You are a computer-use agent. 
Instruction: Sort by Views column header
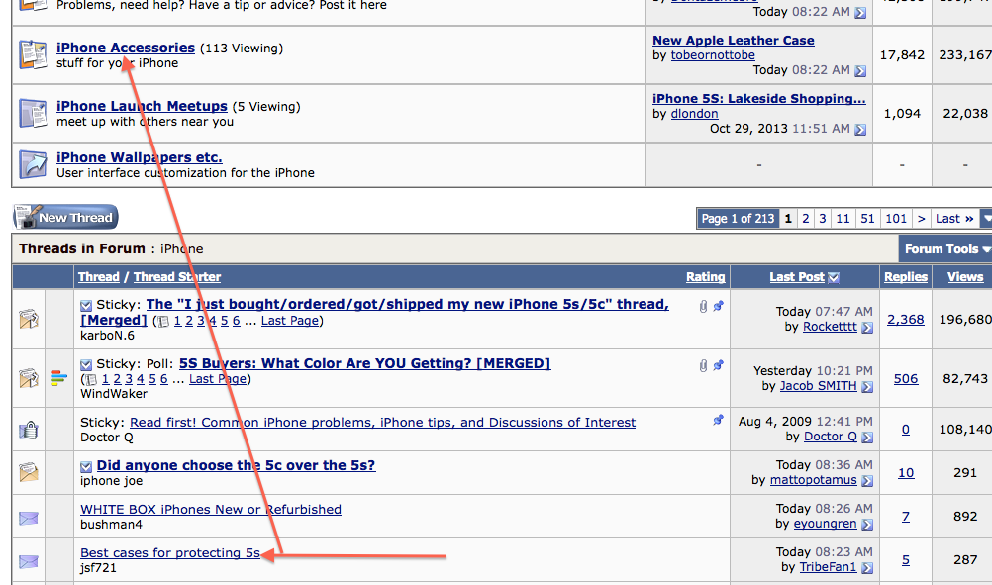point(965,276)
